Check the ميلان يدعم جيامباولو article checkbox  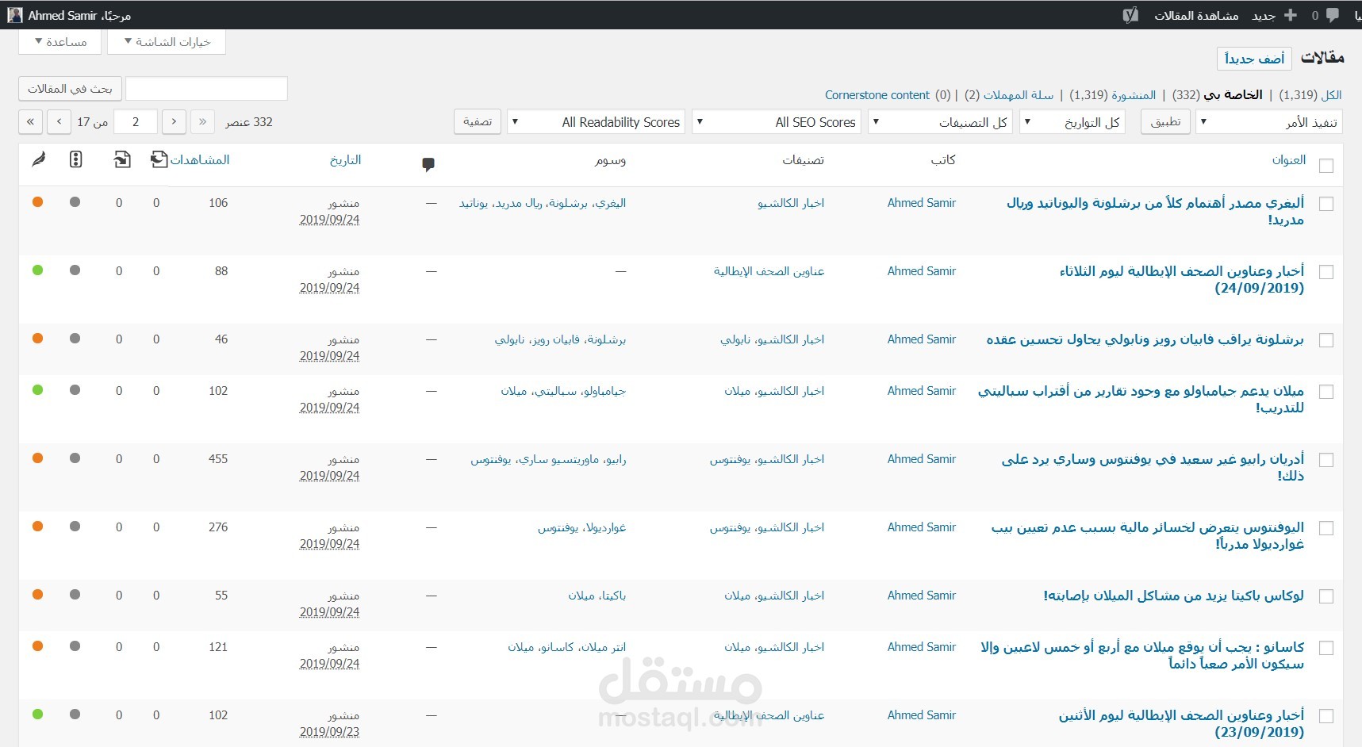click(1326, 392)
